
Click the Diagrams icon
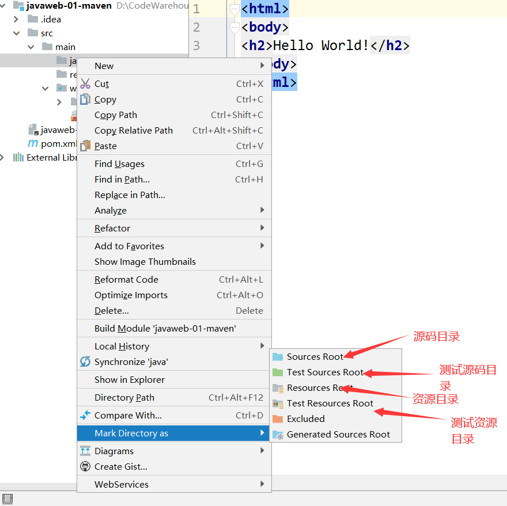pyautogui.click(x=85, y=451)
